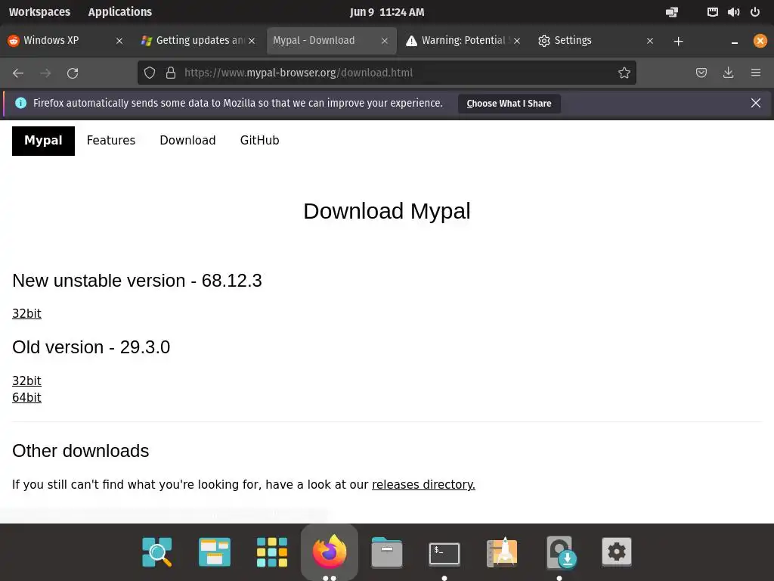The image size is (774, 581).
Task: Open the workspaces dock icon
Action: click(x=214, y=551)
